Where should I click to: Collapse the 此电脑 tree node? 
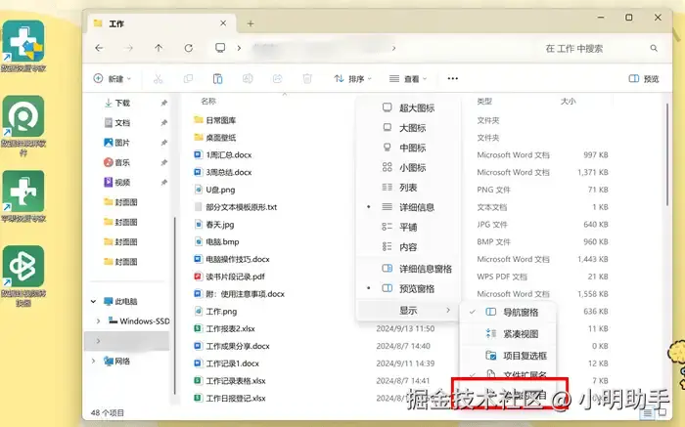click(94, 301)
